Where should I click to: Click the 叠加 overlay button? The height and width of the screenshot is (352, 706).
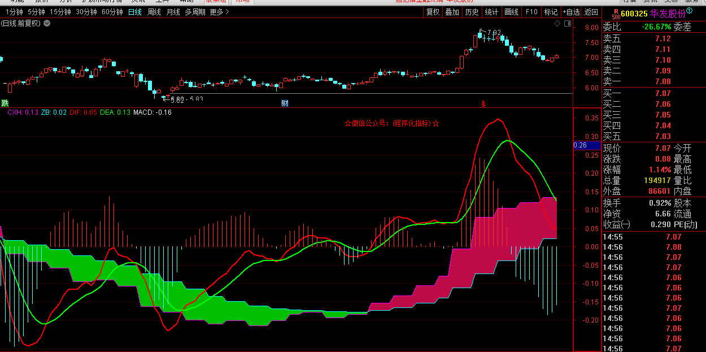[x=452, y=12]
